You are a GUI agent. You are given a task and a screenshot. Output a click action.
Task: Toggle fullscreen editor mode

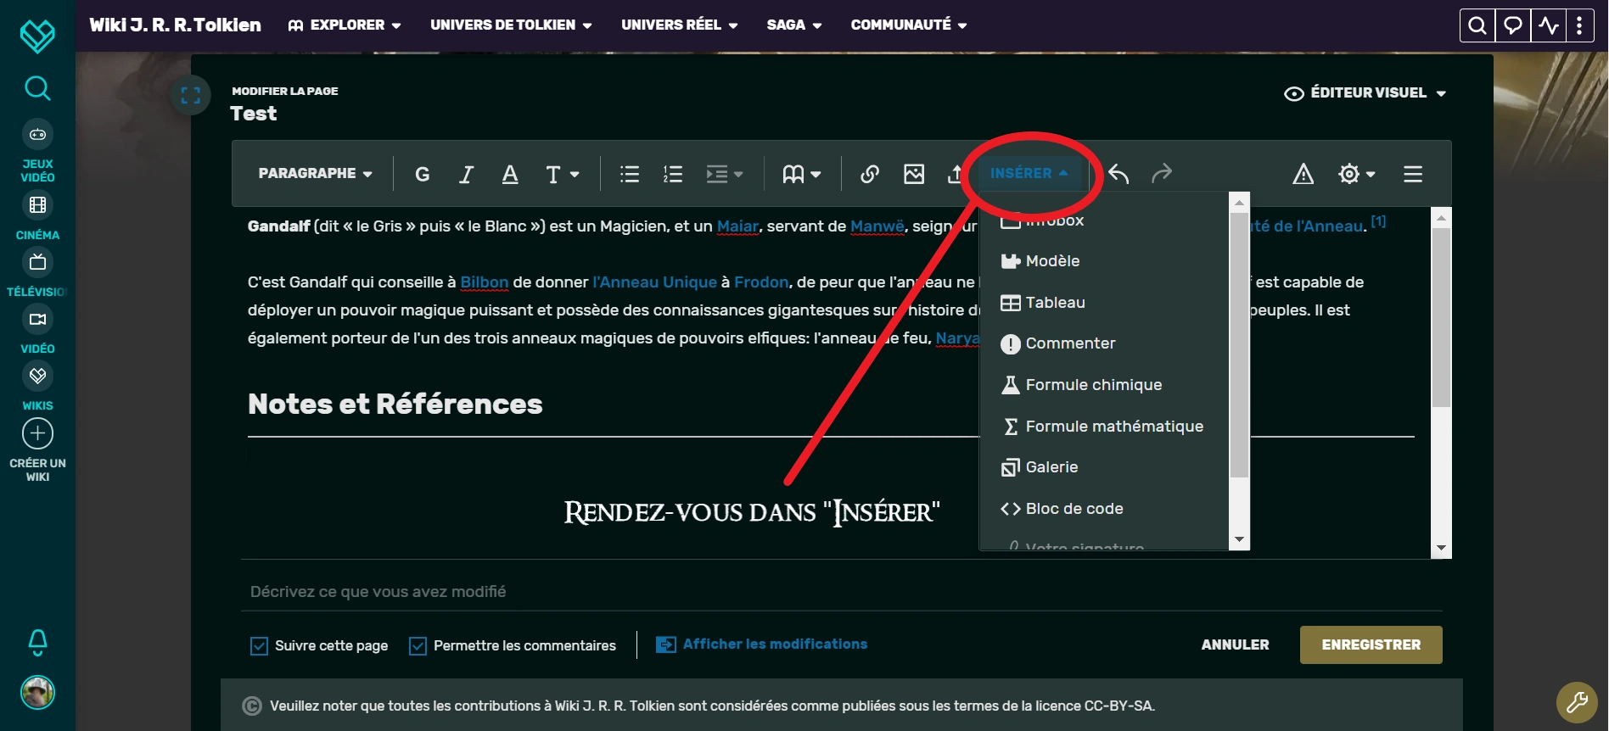[x=191, y=96]
